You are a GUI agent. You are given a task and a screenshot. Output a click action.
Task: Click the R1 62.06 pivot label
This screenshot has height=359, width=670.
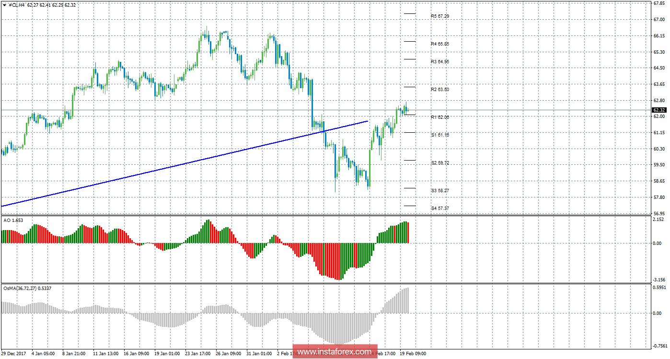(x=439, y=117)
